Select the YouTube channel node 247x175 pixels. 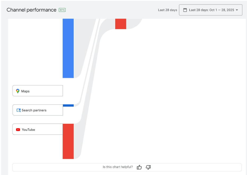(38, 129)
